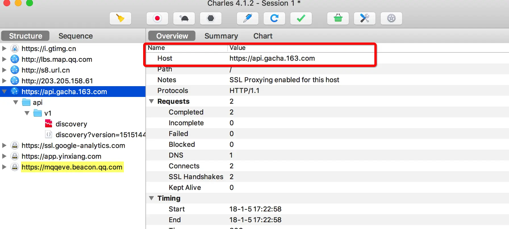Collapse the Timing section
The width and height of the screenshot is (509, 229).
[152, 198]
